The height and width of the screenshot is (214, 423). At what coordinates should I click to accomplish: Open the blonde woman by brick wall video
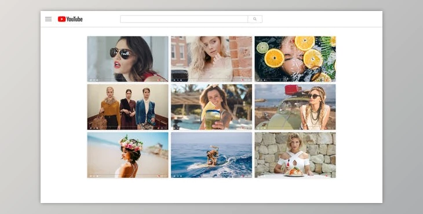coord(211,59)
